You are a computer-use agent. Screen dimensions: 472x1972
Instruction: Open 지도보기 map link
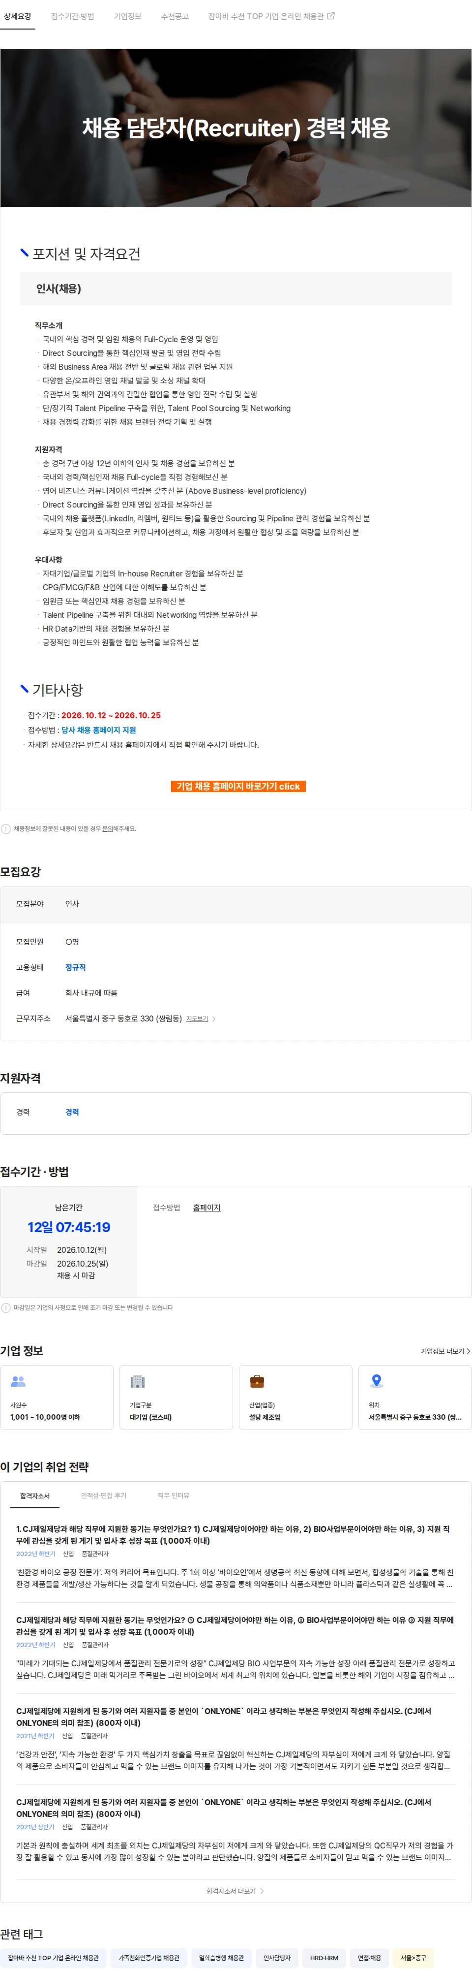pos(197,1019)
